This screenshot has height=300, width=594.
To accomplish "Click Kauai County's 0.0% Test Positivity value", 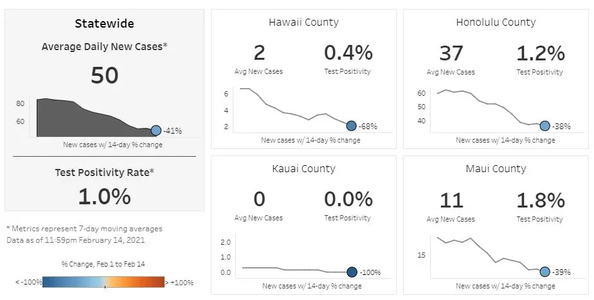I will click(348, 200).
